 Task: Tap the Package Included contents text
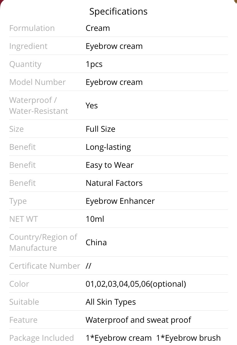(153, 338)
